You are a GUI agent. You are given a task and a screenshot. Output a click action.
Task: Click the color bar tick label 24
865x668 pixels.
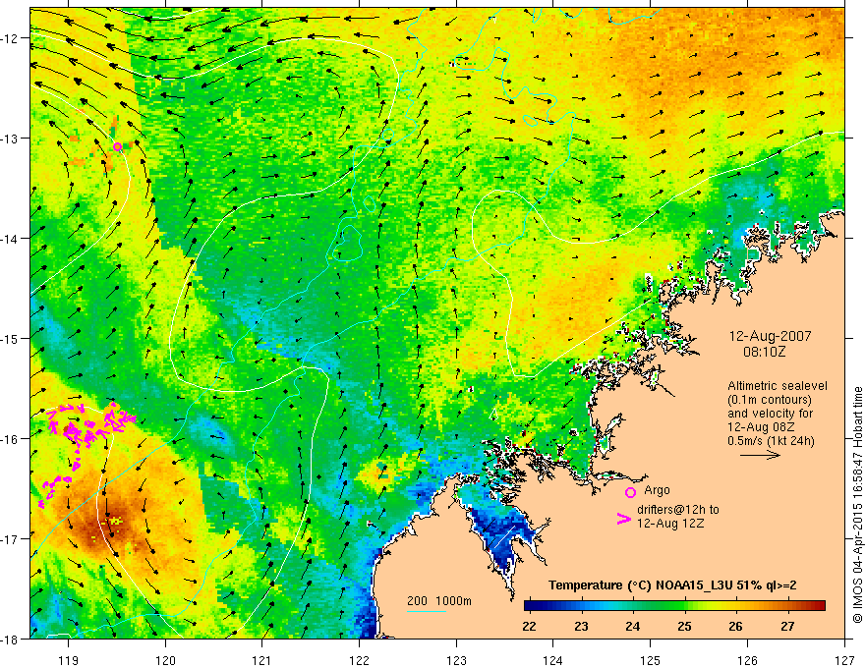(x=633, y=626)
